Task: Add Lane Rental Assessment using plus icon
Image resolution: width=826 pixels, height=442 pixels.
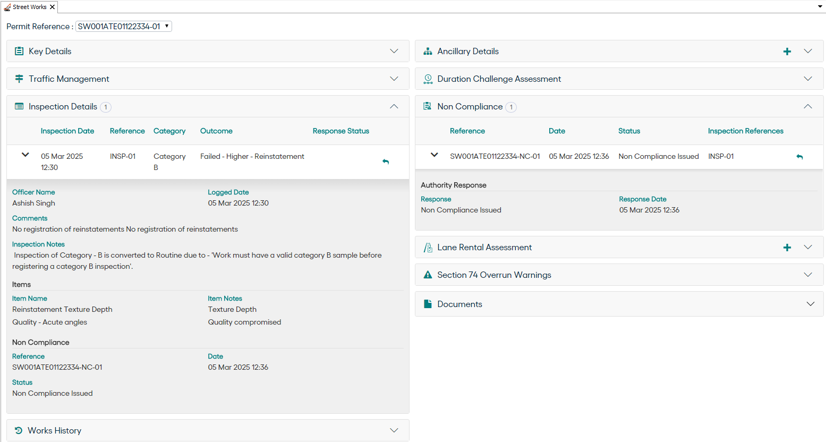Action: pos(787,248)
